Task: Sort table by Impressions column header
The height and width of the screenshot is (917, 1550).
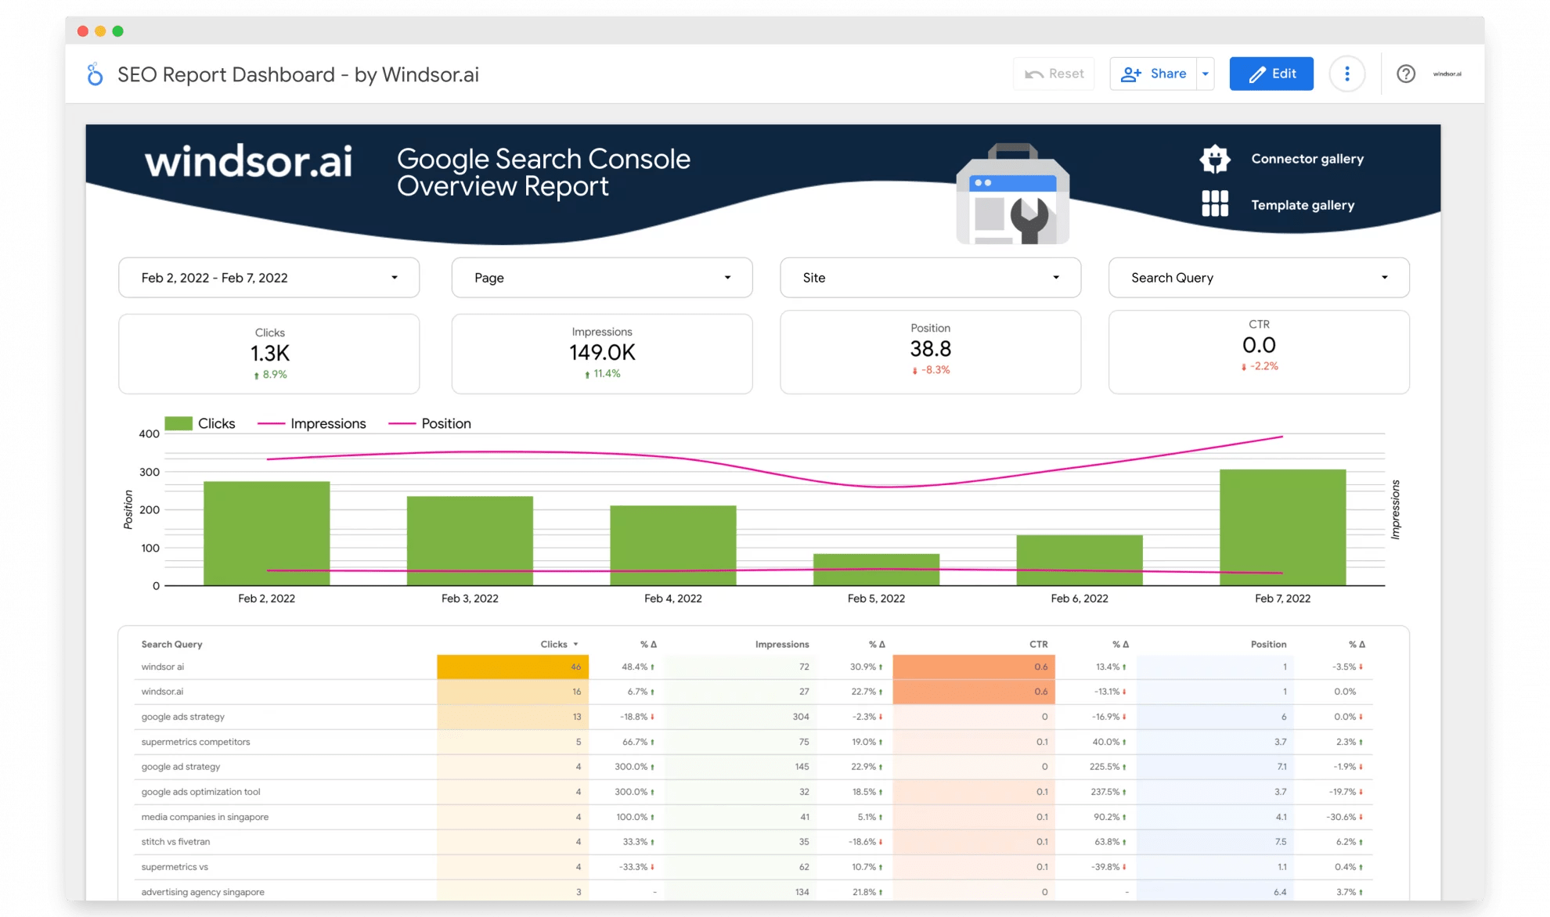Action: tap(781, 644)
